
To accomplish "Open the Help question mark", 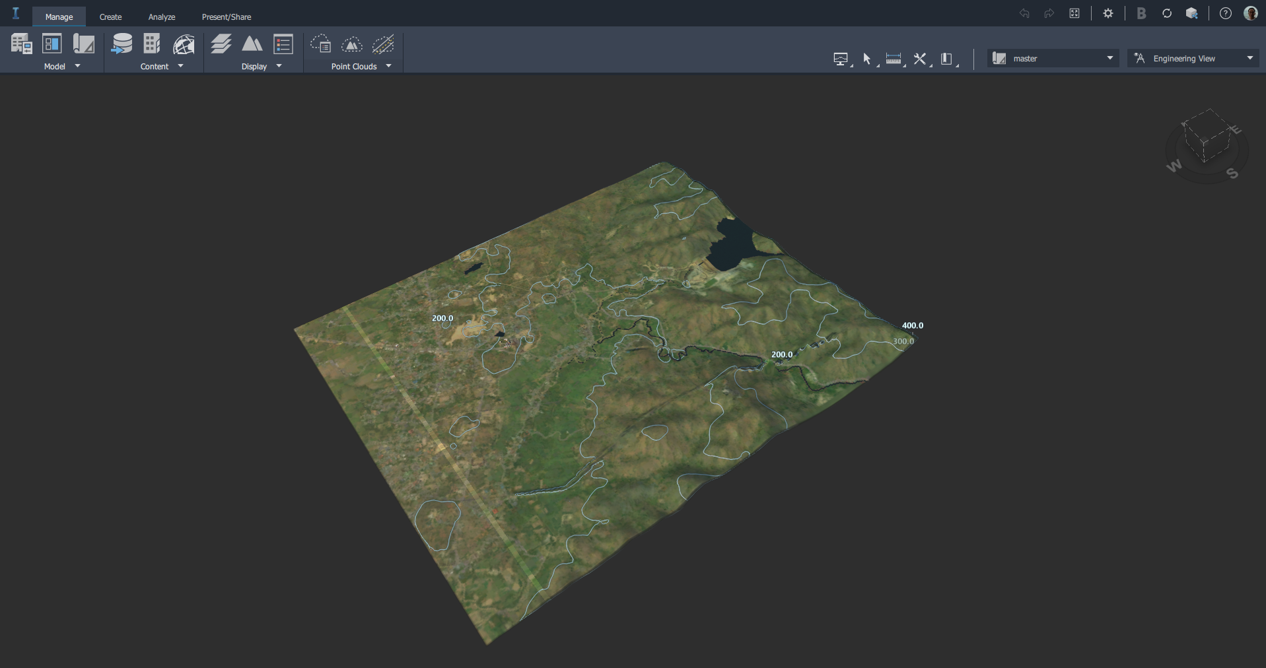I will 1225,13.
